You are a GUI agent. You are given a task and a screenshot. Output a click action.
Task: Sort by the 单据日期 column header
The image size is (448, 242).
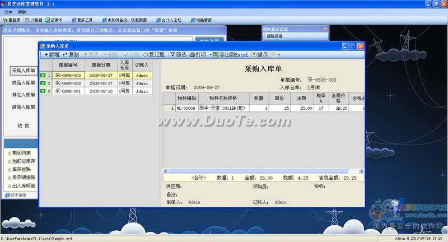pyautogui.click(x=101, y=65)
